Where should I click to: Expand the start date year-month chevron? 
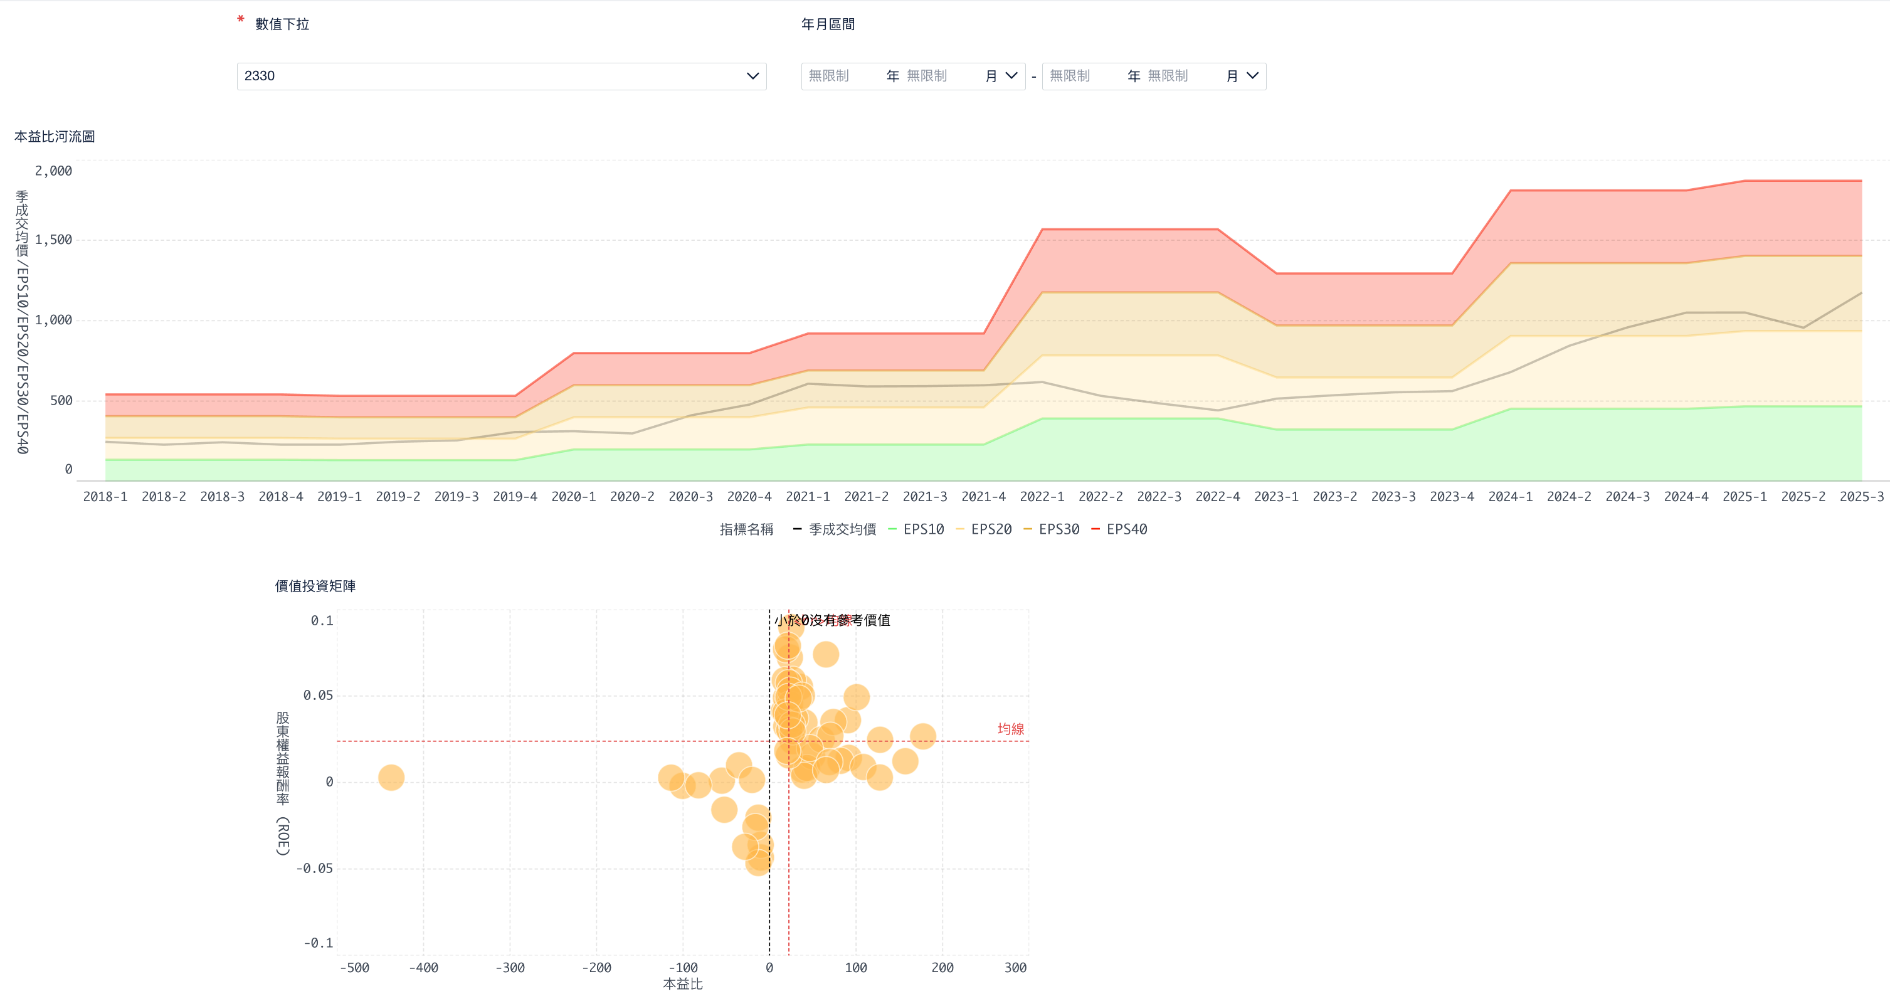click(1011, 77)
